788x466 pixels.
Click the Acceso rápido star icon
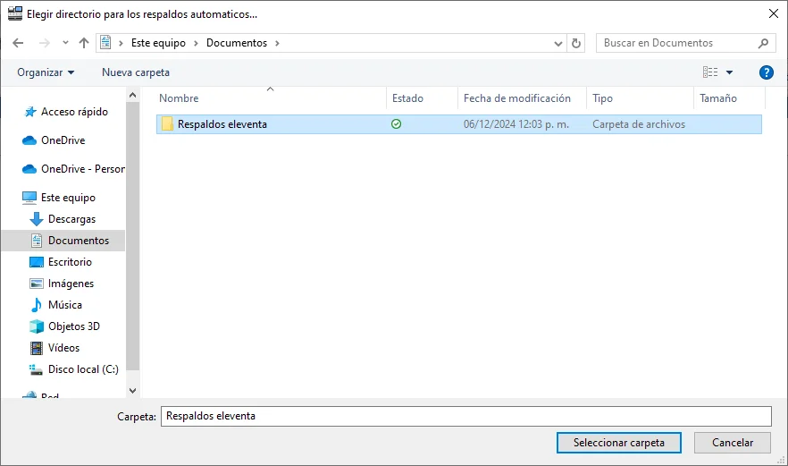click(x=30, y=112)
